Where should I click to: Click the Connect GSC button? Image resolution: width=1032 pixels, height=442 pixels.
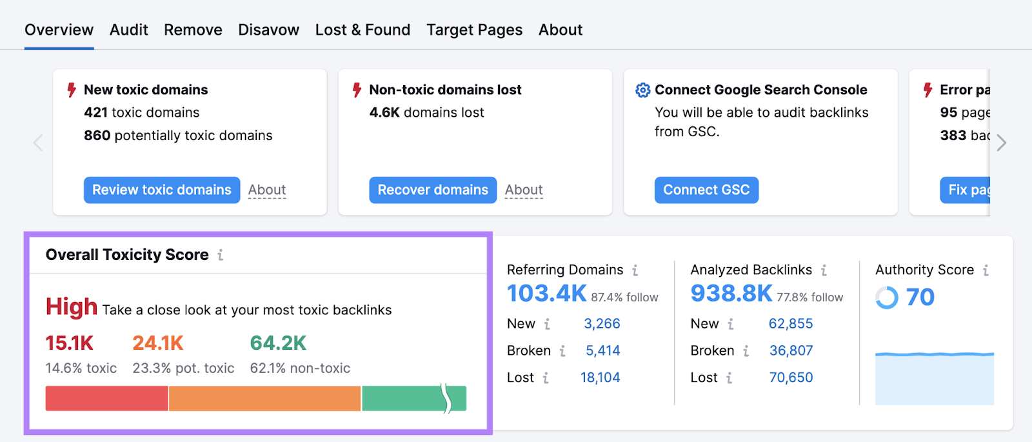coord(706,190)
